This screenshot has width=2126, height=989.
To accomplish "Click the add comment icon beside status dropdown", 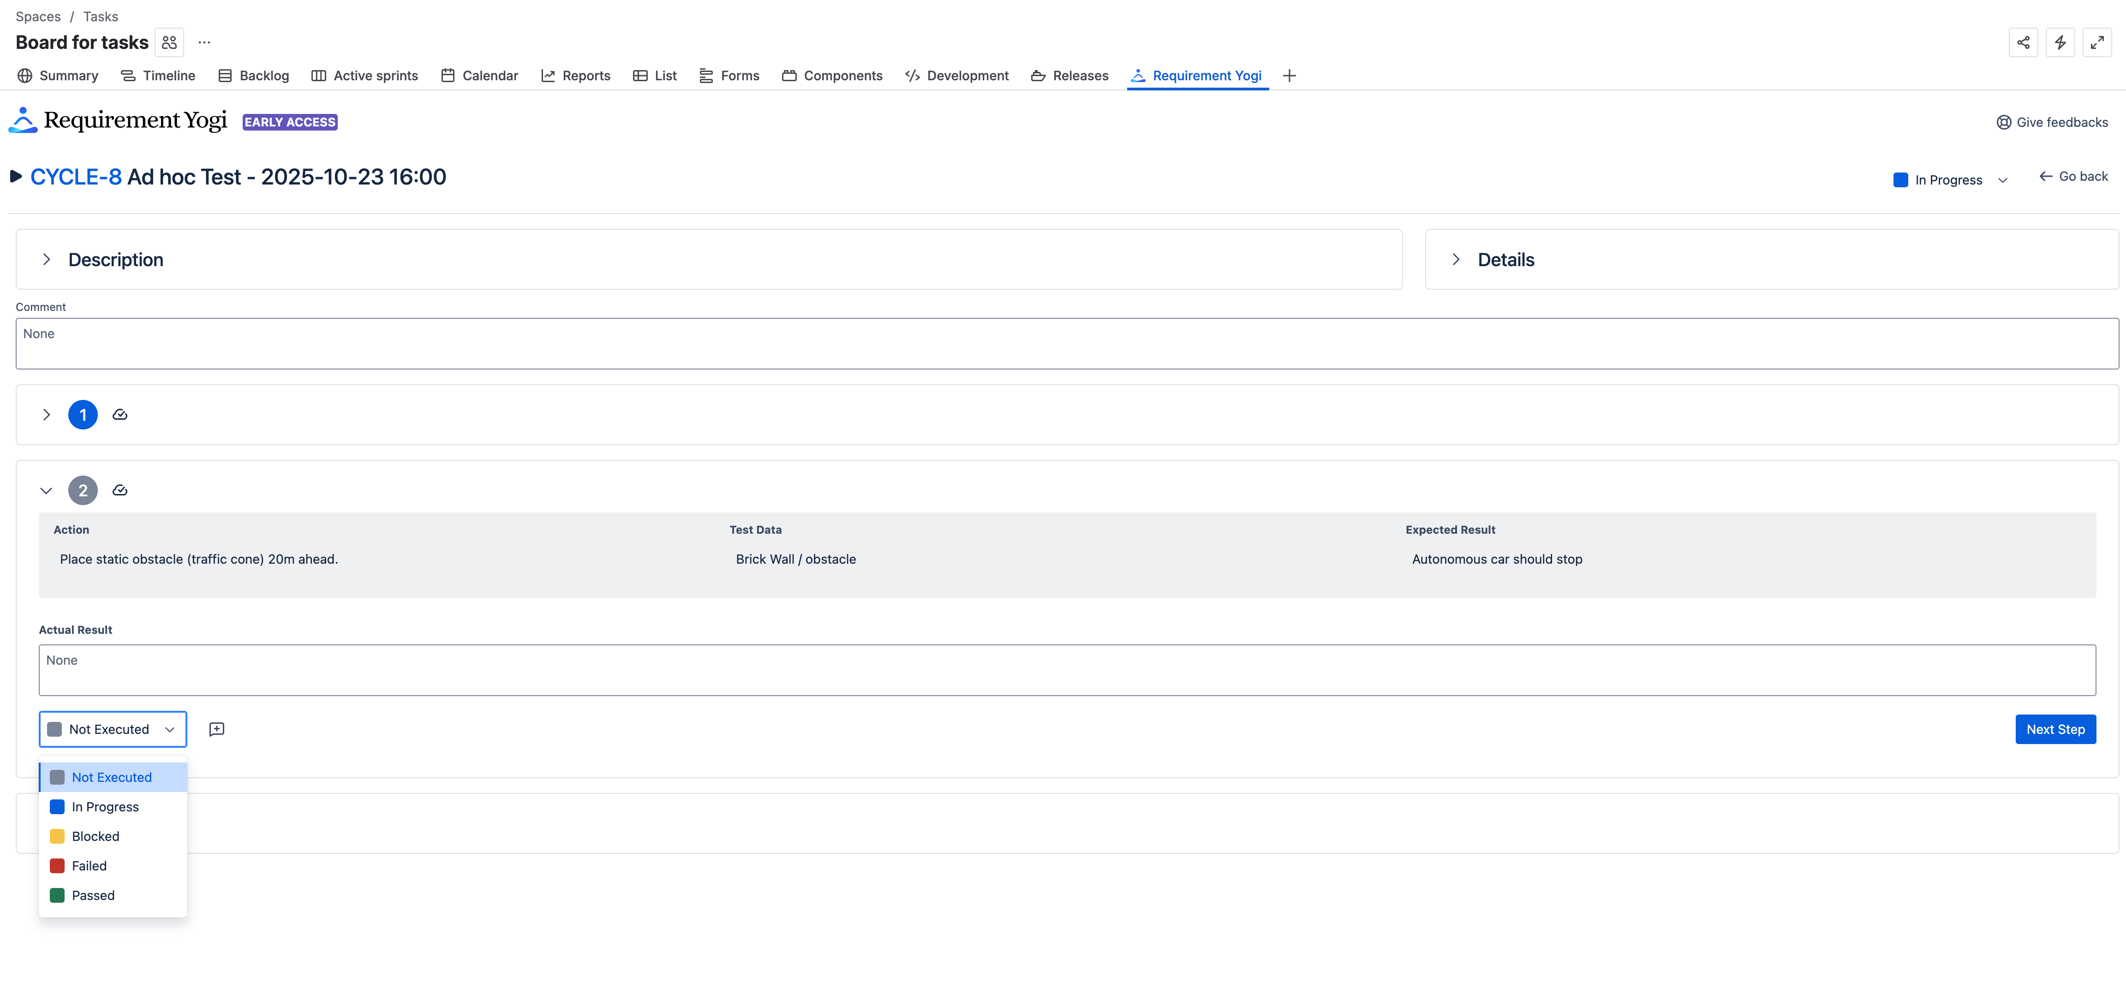I will coord(216,729).
